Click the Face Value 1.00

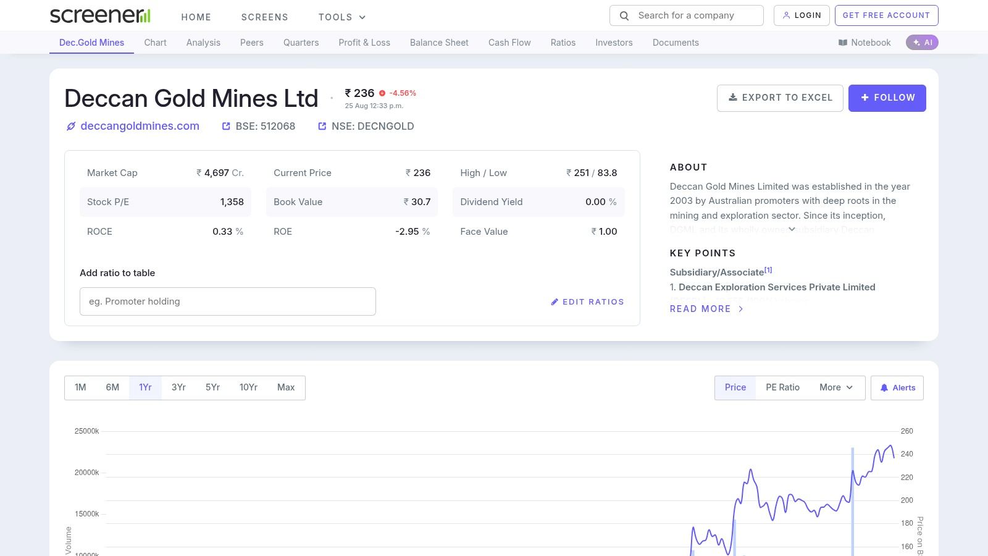pos(604,232)
